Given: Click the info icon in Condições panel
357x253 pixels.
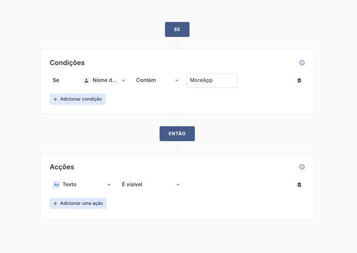Looking at the screenshot, I should click(302, 63).
